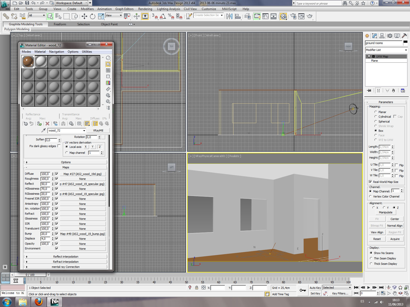Click the Acquire button
This screenshot has width=410, height=307.
click(395, 239)
